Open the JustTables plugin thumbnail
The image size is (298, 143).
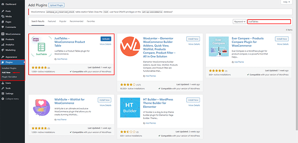point(41,46)
